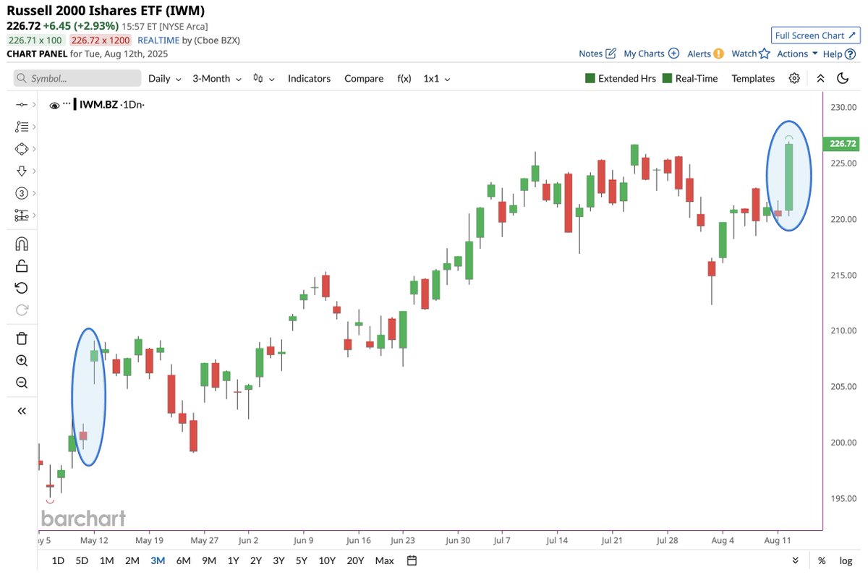
Task: Collapse the chart header with up chevrons
Action: point(820,78)
